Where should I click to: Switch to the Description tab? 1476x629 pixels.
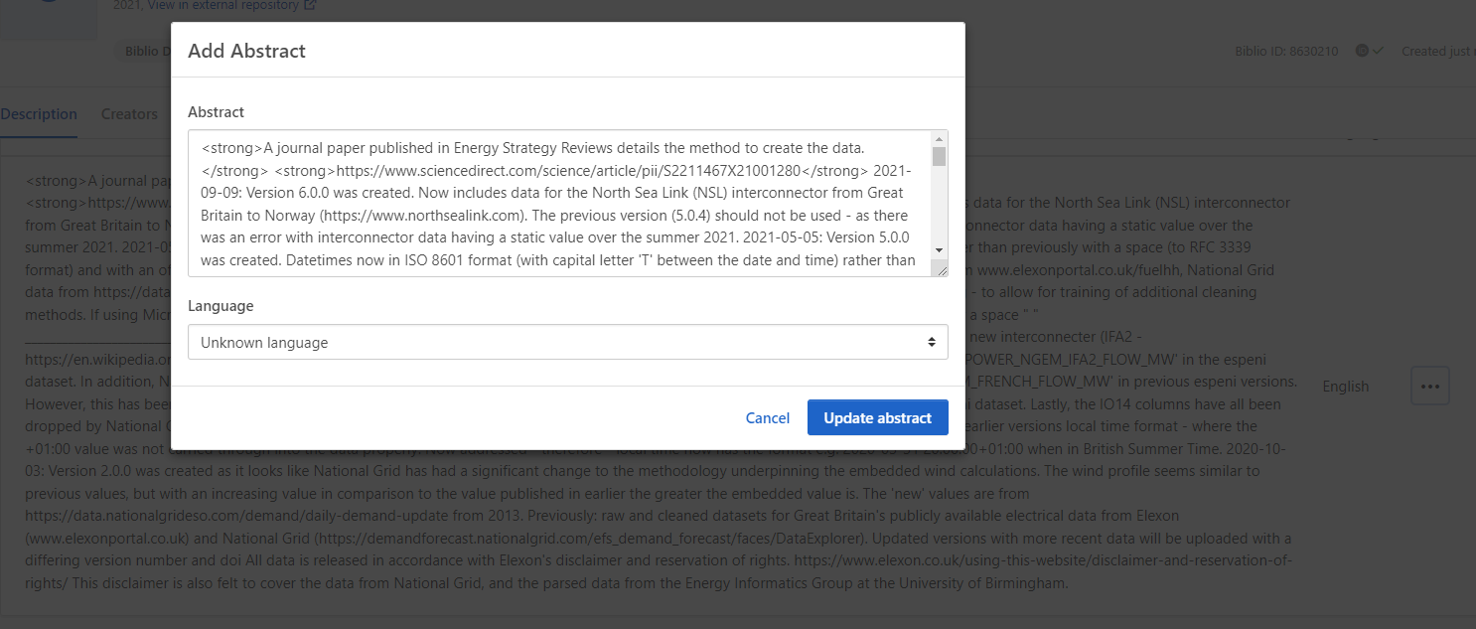(39, 114)
